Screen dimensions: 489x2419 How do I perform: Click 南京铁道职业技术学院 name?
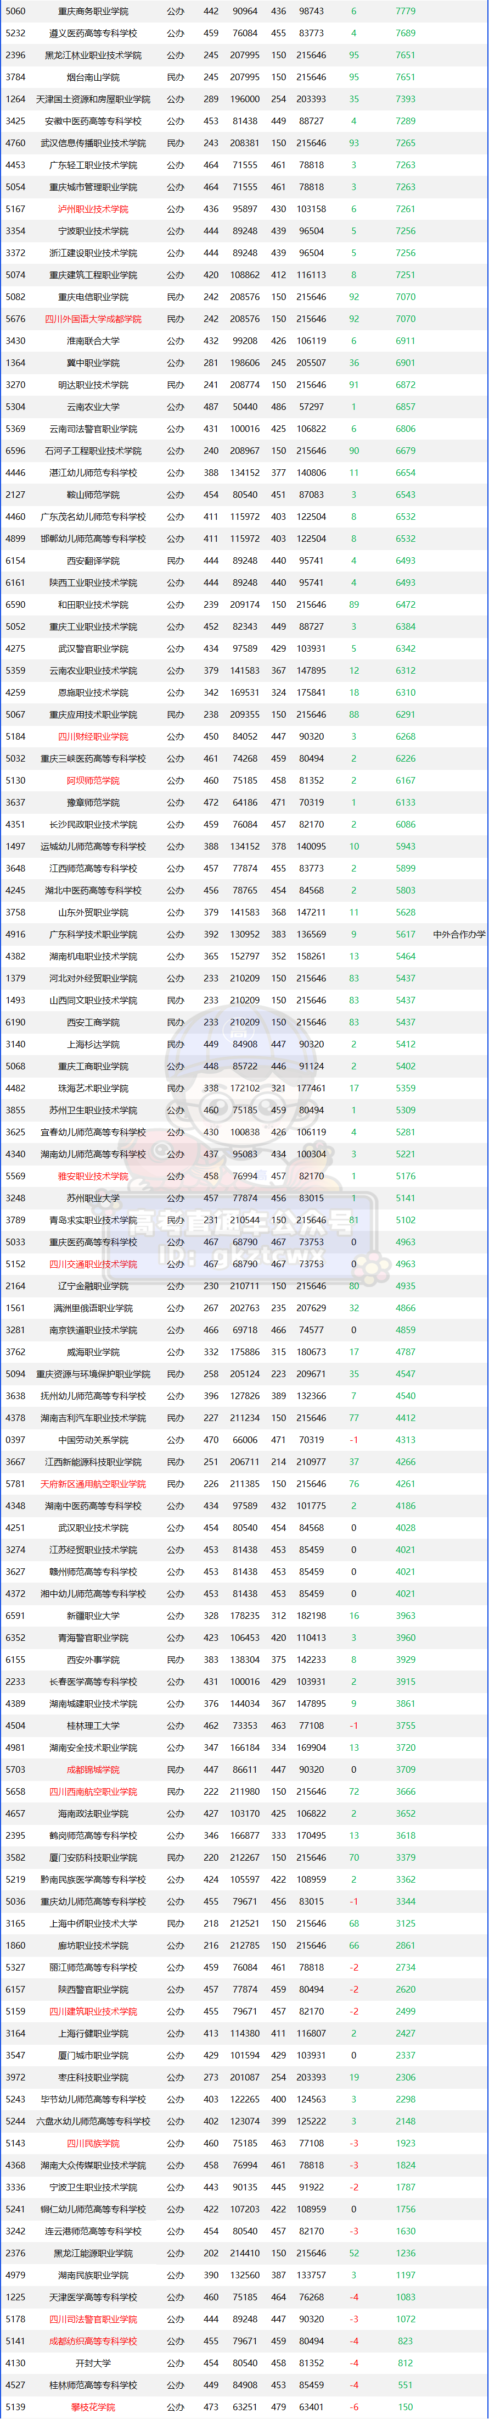tap(93, 1330)
